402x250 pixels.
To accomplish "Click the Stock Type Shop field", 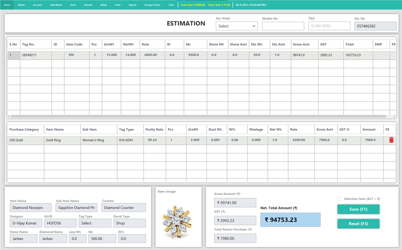I will (130, 223).
